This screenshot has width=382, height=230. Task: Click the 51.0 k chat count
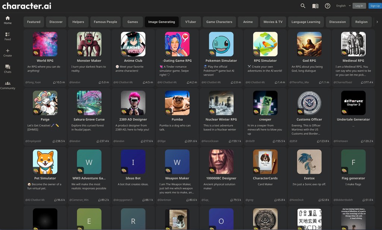pyautogui.click(x=368, y=200)
